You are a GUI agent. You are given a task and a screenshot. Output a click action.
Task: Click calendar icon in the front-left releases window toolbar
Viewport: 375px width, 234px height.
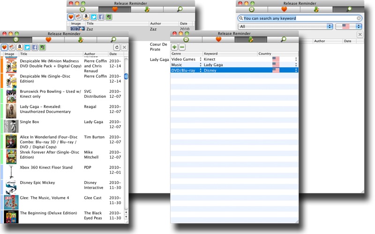pyautogui.click(x=12, y=47)
